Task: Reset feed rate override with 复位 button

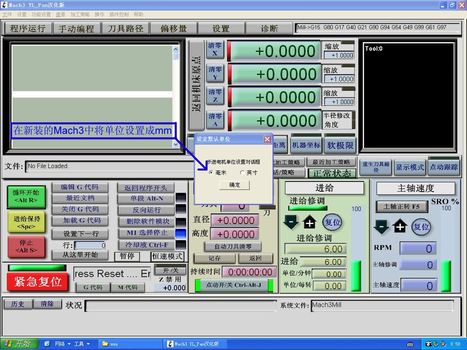Action: coord(332,222)
